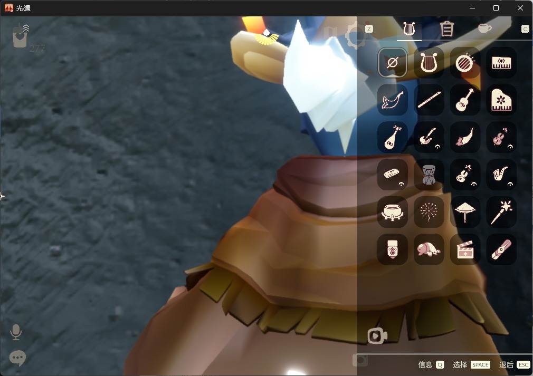The width and height of the screenshot is (533, 376).
Task: Pick the white violin with sparkle
Action: [465, 175]
